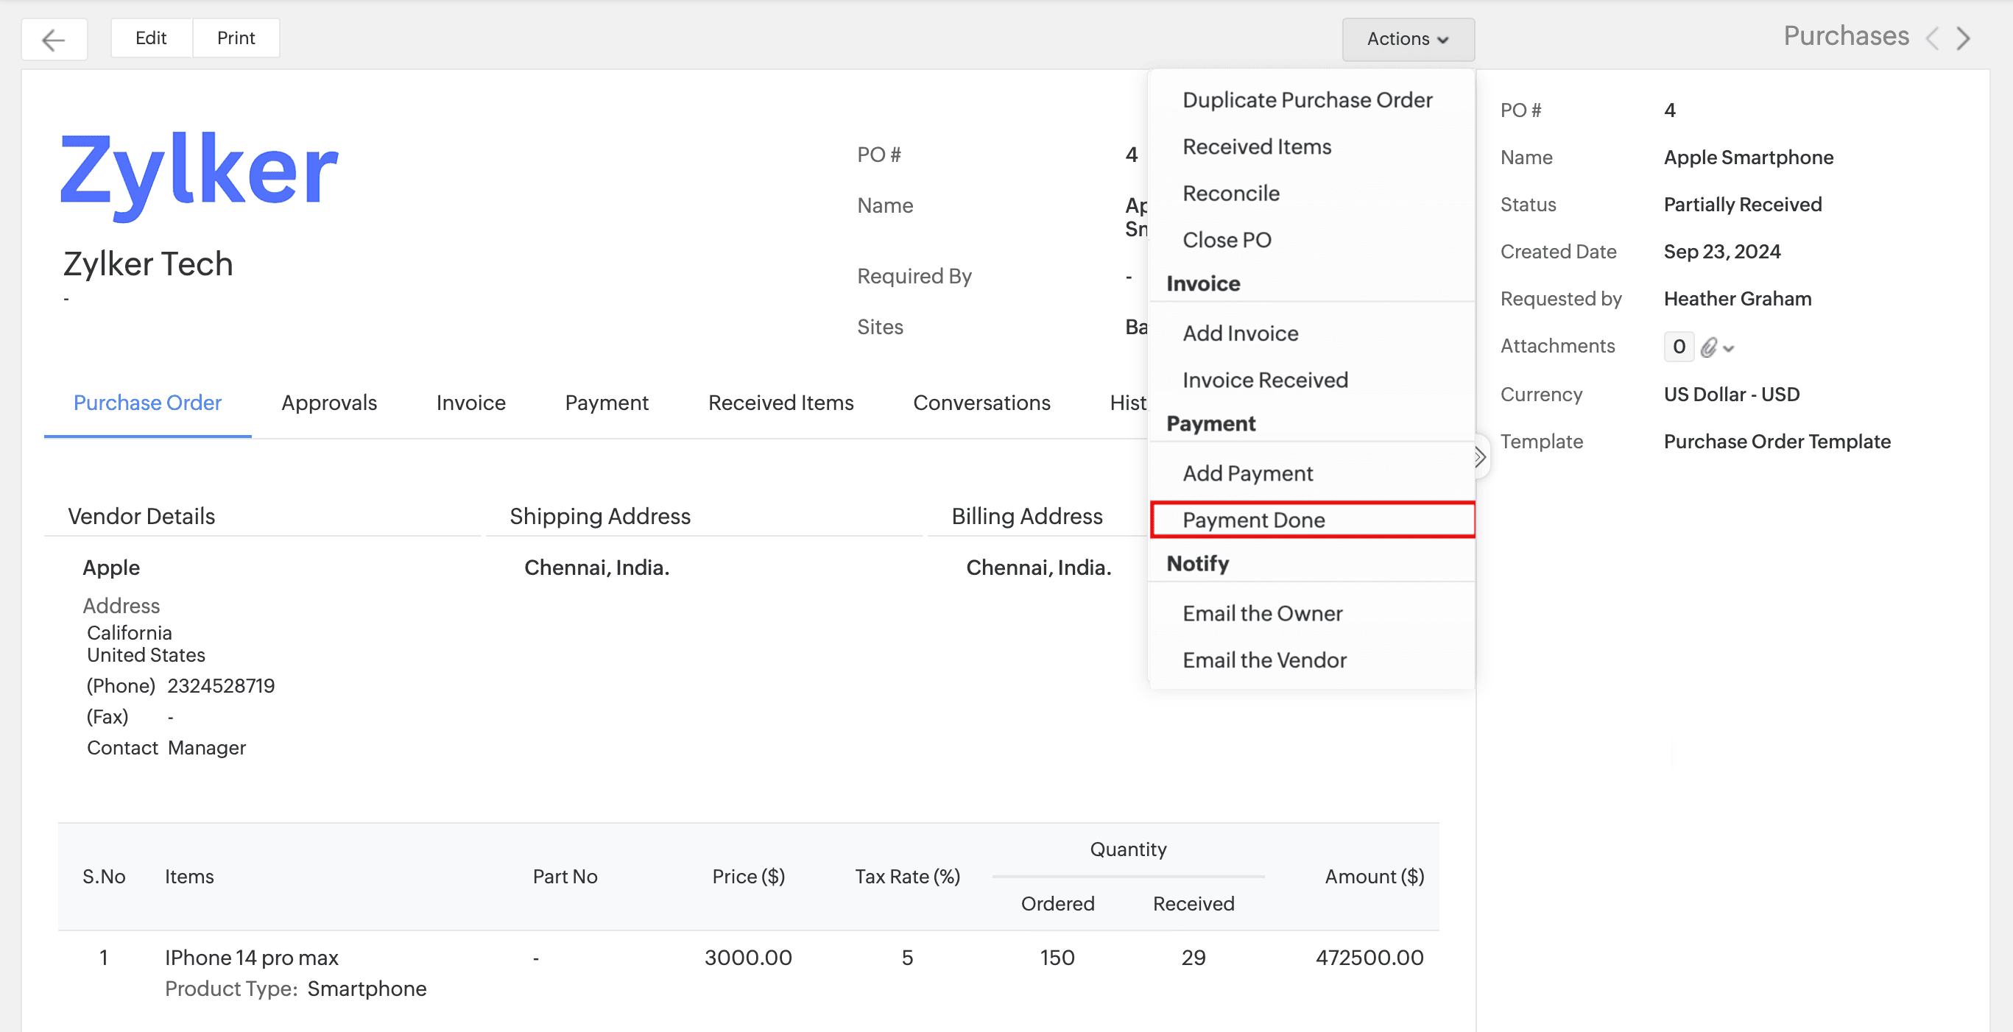
Task: Select Reconcile from Actions menu
Action: pos(1230,194)
